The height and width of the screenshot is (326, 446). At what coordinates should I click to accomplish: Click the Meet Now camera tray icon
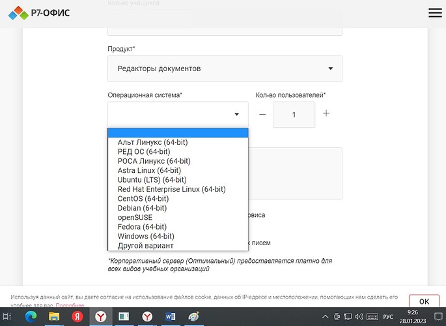337,316
